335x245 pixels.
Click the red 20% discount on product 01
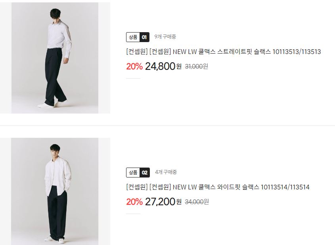(x=134, y=67)
